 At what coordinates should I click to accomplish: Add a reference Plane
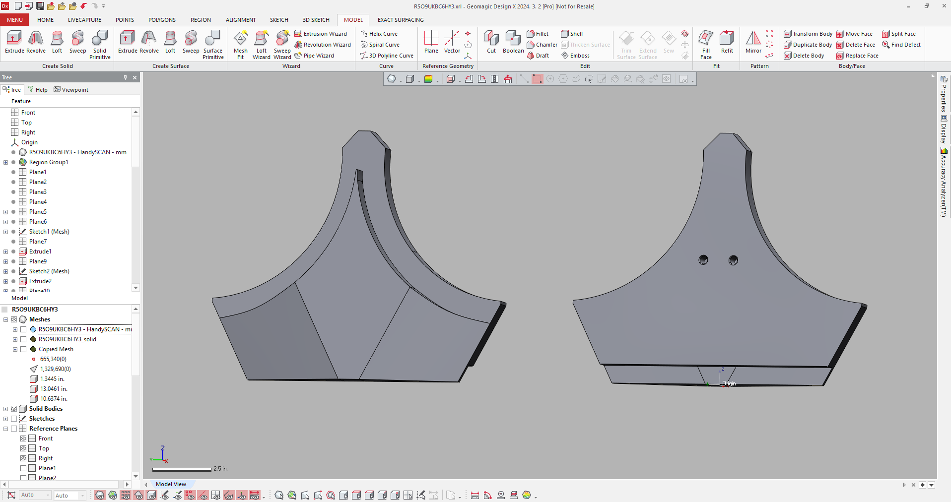tap(431, 42)
